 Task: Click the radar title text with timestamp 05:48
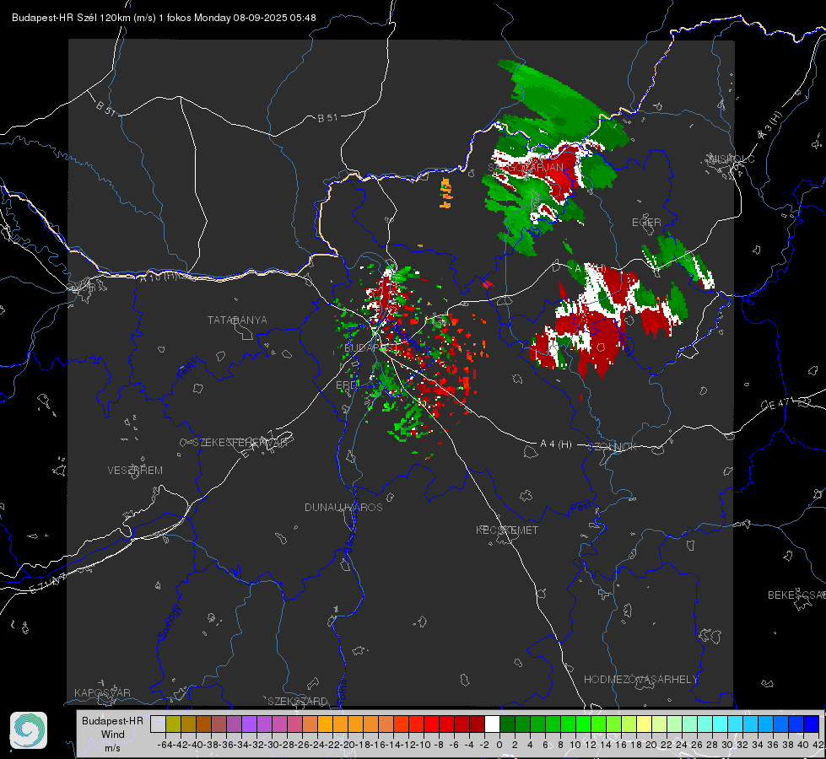pyautogui.click(x=164, y=18)
